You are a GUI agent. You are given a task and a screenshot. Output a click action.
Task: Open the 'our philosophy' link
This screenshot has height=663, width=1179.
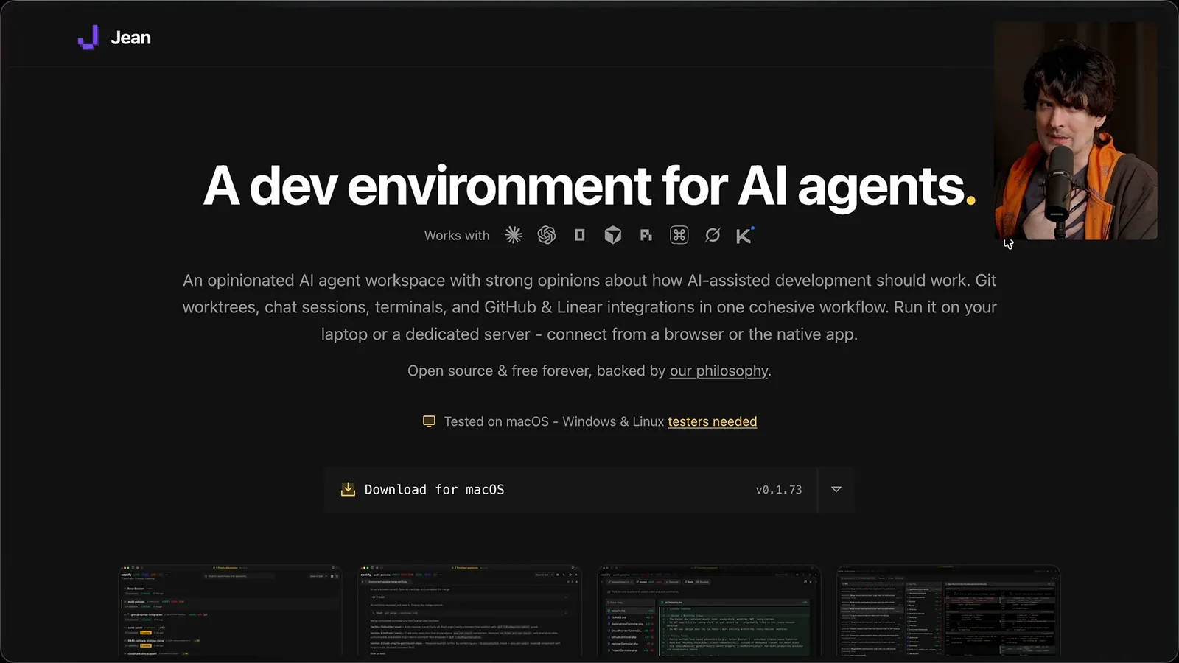(x=718, y=371)
